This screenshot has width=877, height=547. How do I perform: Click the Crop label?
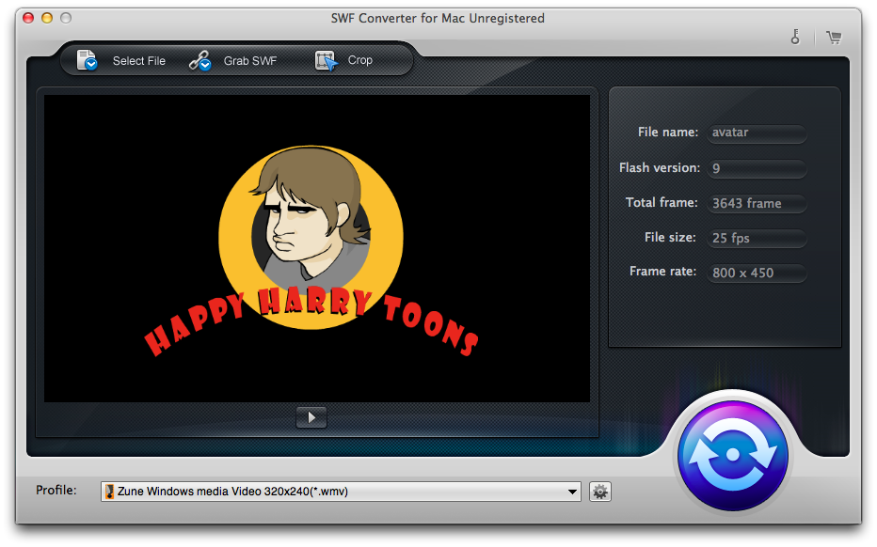(359, 60)
